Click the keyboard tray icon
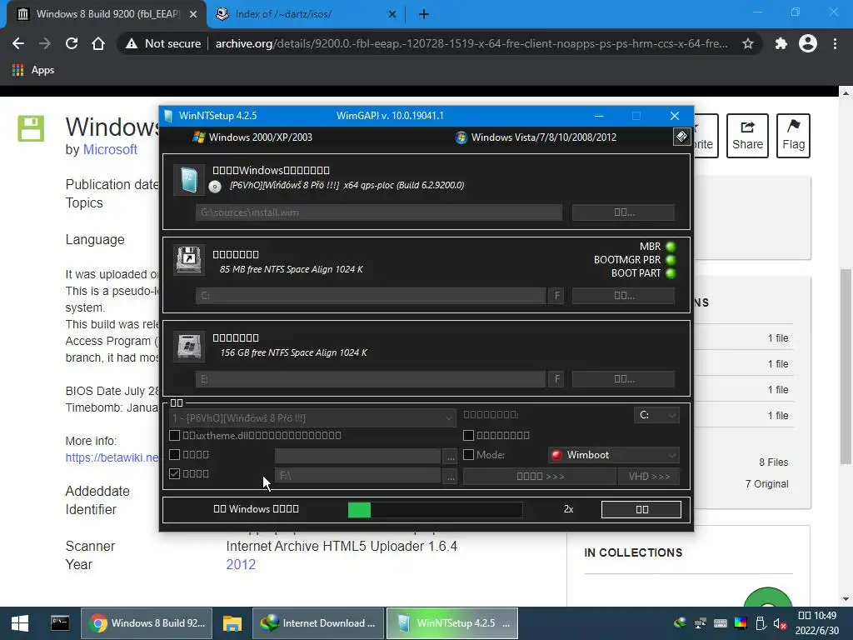 [721, 623]
